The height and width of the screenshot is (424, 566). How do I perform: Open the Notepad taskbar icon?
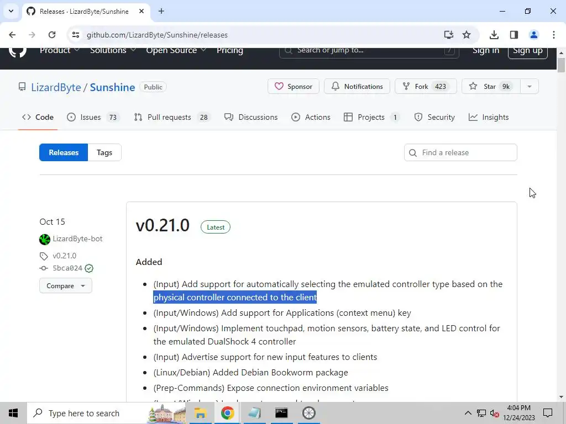(254, 413)
